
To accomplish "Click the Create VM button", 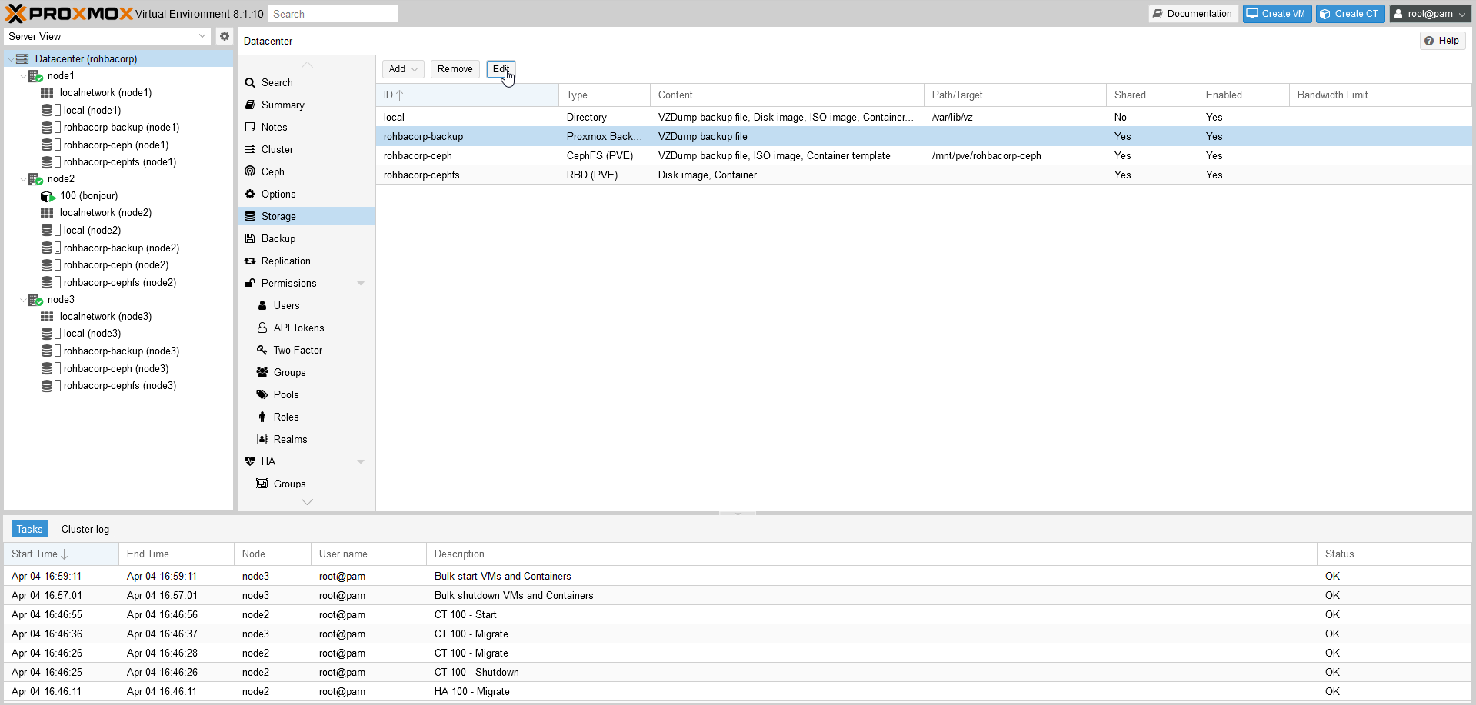I will tap(1277, 14).
